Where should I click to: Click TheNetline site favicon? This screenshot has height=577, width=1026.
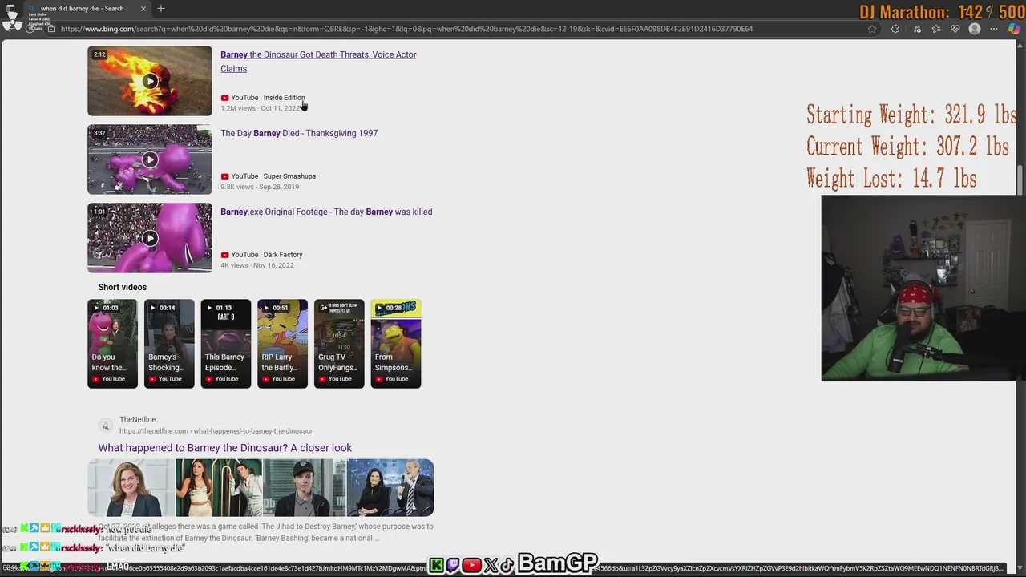(x=105, y=426)
